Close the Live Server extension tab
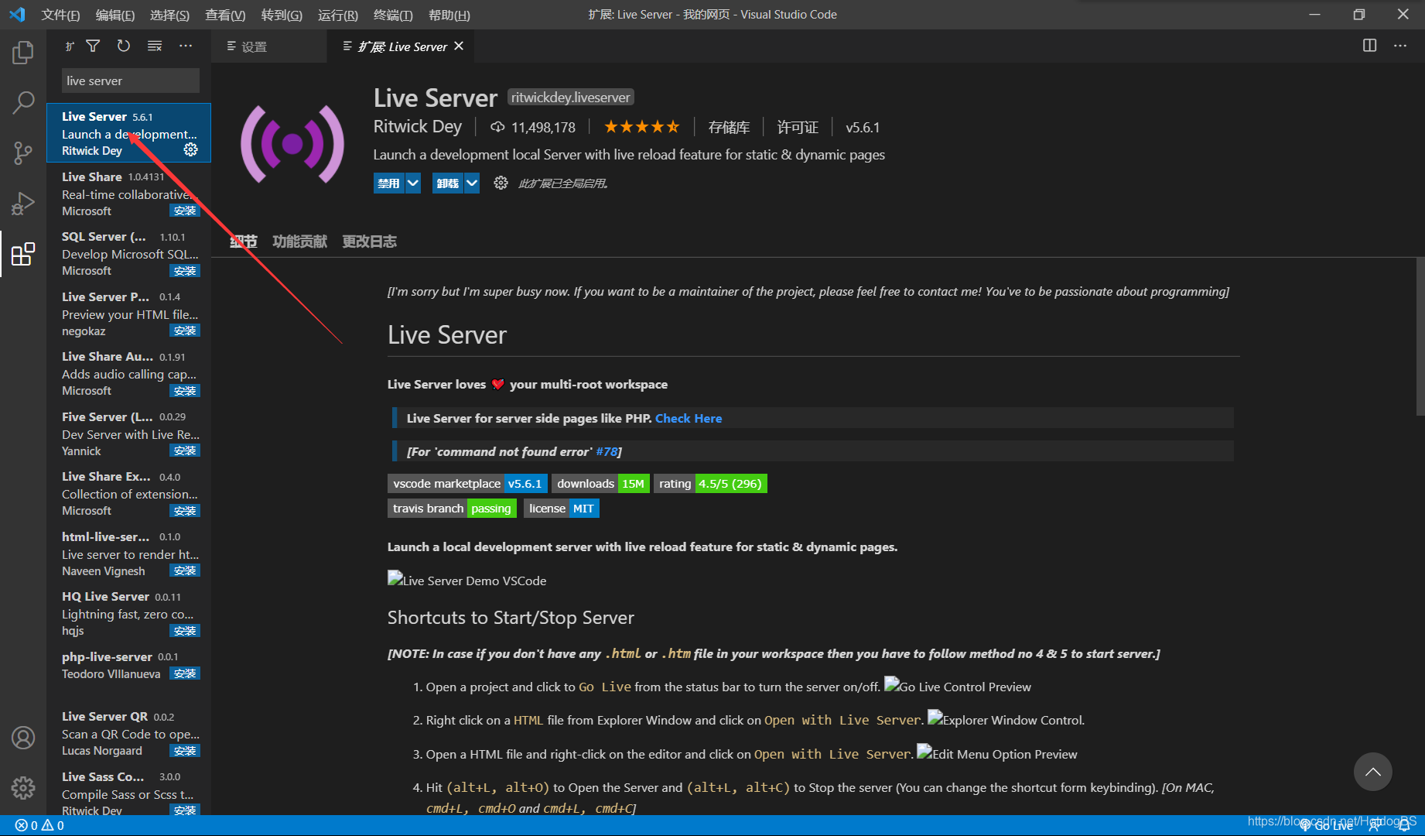 coord(459,46)
